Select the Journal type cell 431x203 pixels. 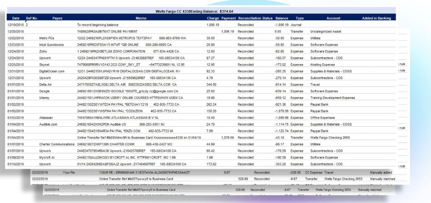[296, 25]
